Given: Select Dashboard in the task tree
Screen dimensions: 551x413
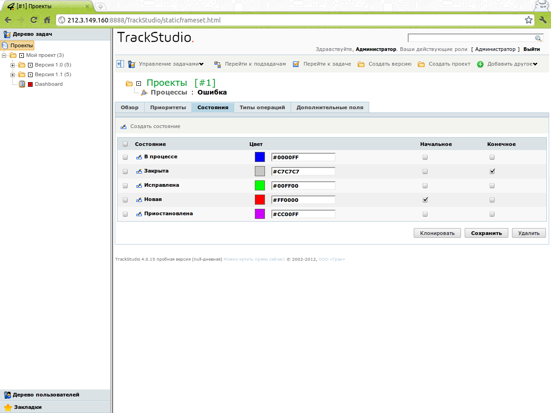Looking at the screenshot, I should tap(49, 84).
